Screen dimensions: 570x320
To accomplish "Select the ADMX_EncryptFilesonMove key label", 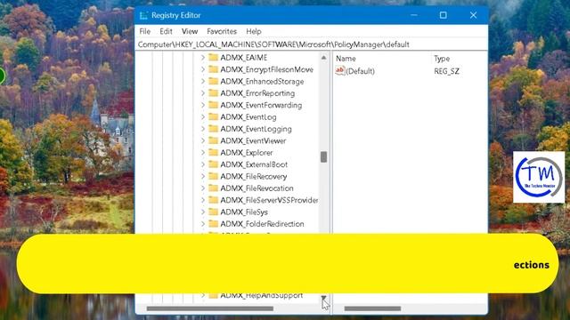I will coord(266,69).
